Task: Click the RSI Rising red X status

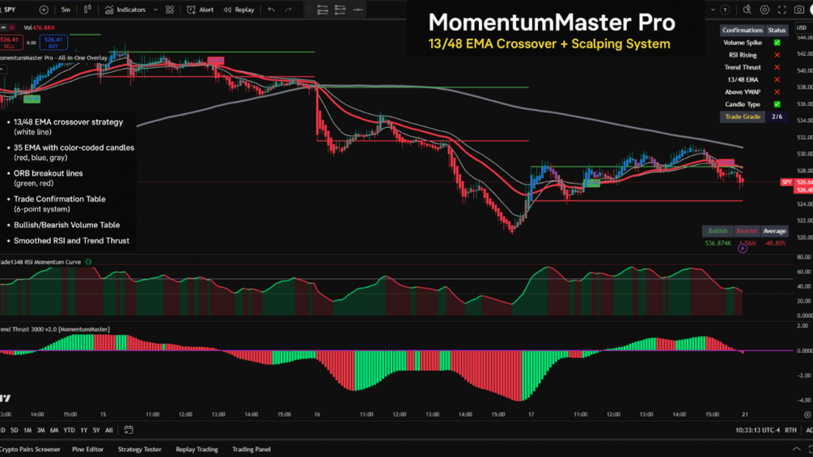Action: pos(777,55)
